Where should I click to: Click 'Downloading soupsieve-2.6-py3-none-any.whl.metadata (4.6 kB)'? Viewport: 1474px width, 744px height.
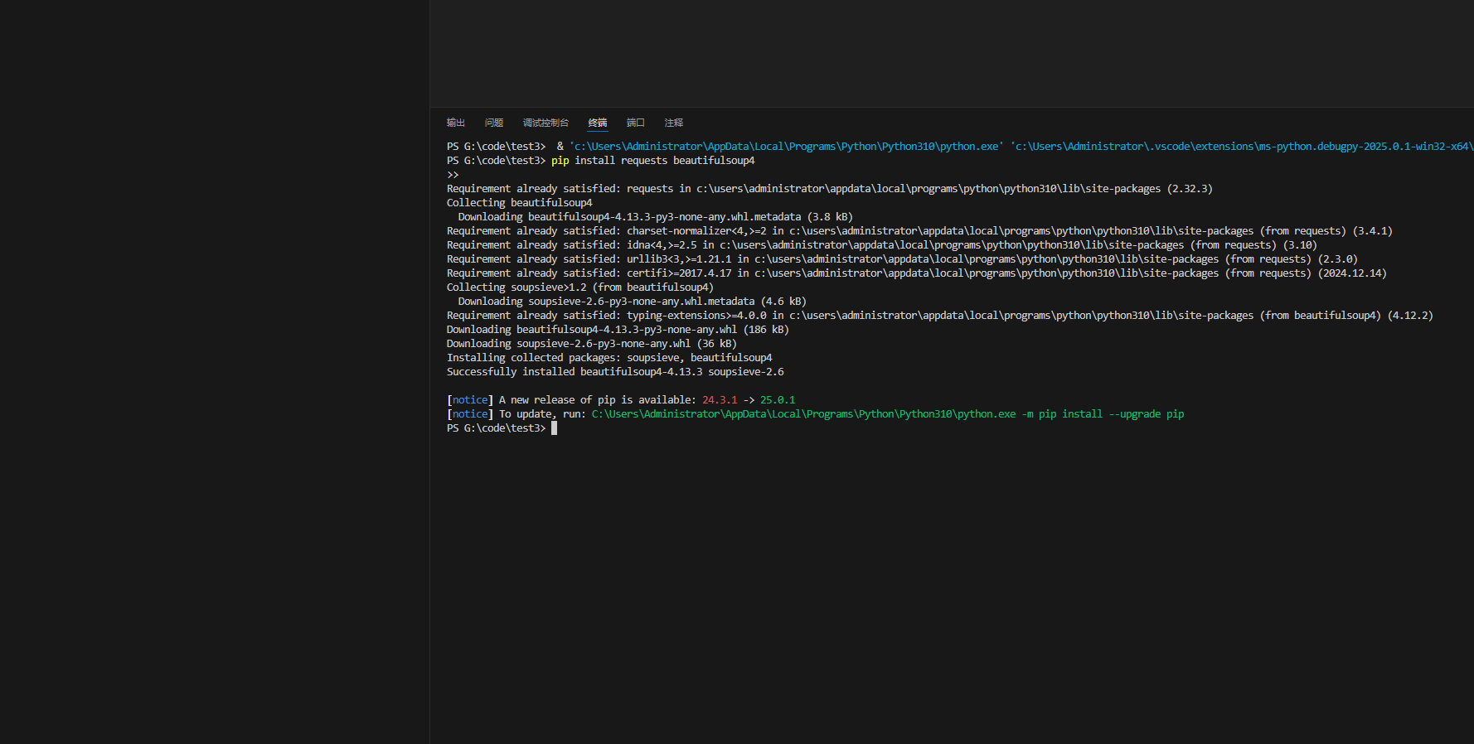tap(632, 302)
